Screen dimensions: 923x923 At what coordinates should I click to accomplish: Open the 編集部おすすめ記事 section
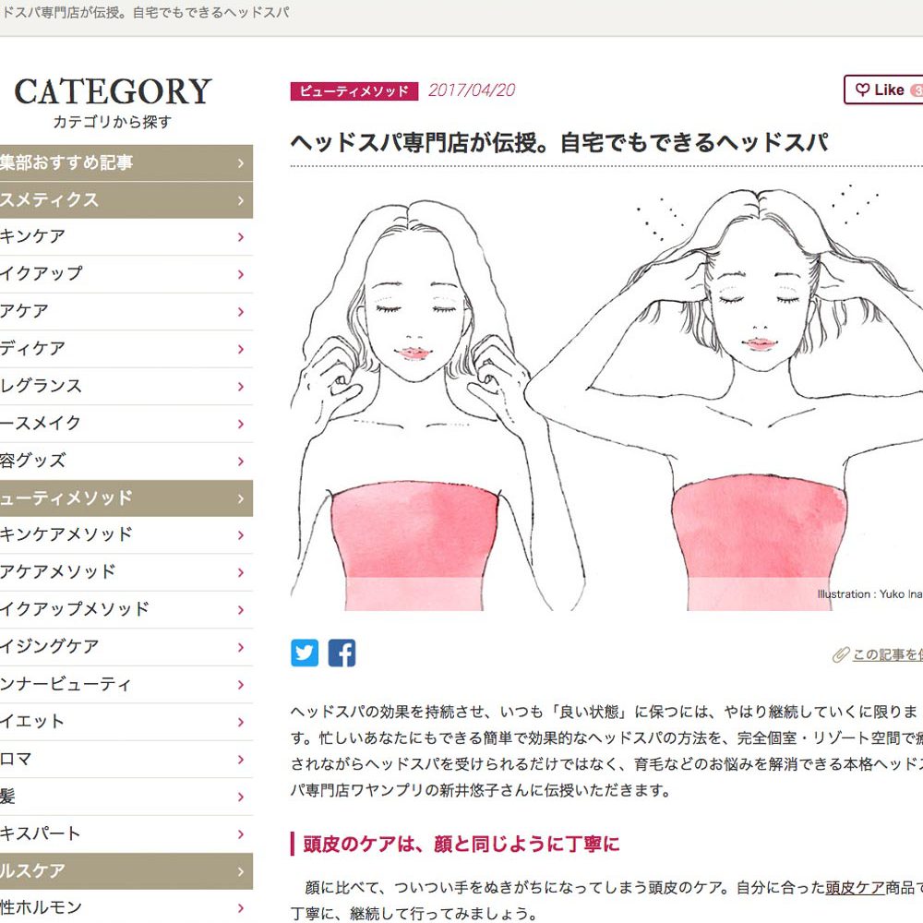126,163
